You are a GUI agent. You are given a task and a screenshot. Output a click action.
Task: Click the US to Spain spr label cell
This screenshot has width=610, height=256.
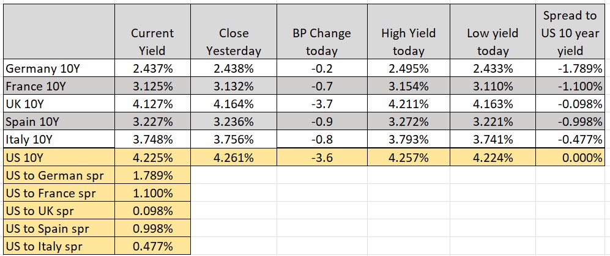tap(59, 228)
